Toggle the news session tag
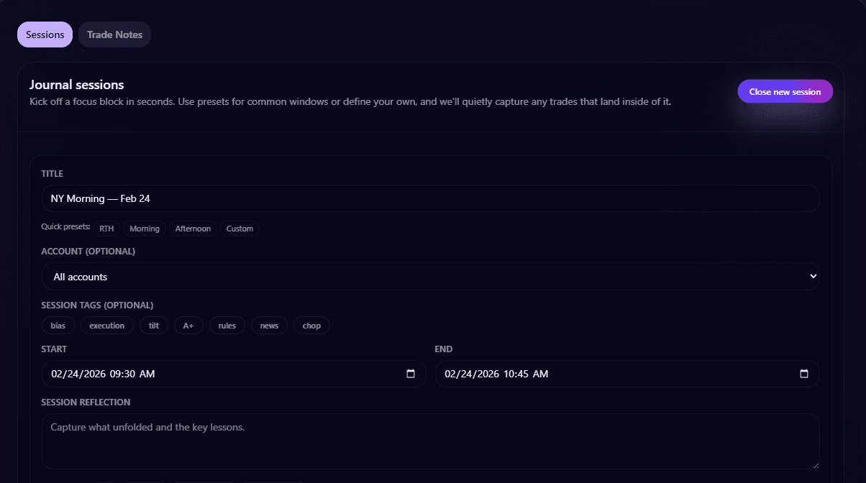Screen dimensions: 866x483 click(269, 325)
